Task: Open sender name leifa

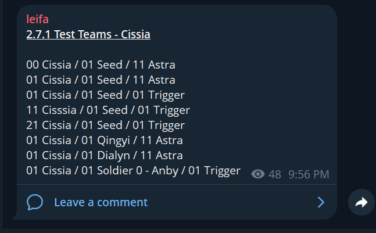Action: [37, 19]
